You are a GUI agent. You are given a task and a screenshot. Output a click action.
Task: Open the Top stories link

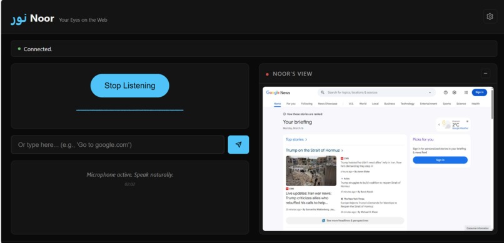296,140
